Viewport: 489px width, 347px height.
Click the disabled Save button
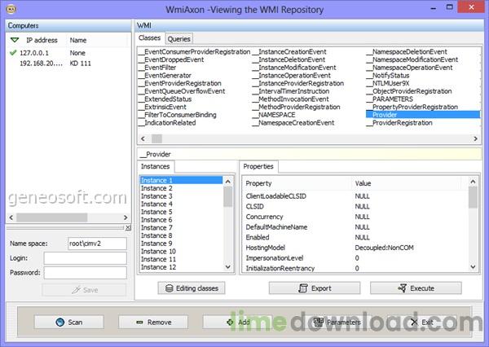click(84, 290)
